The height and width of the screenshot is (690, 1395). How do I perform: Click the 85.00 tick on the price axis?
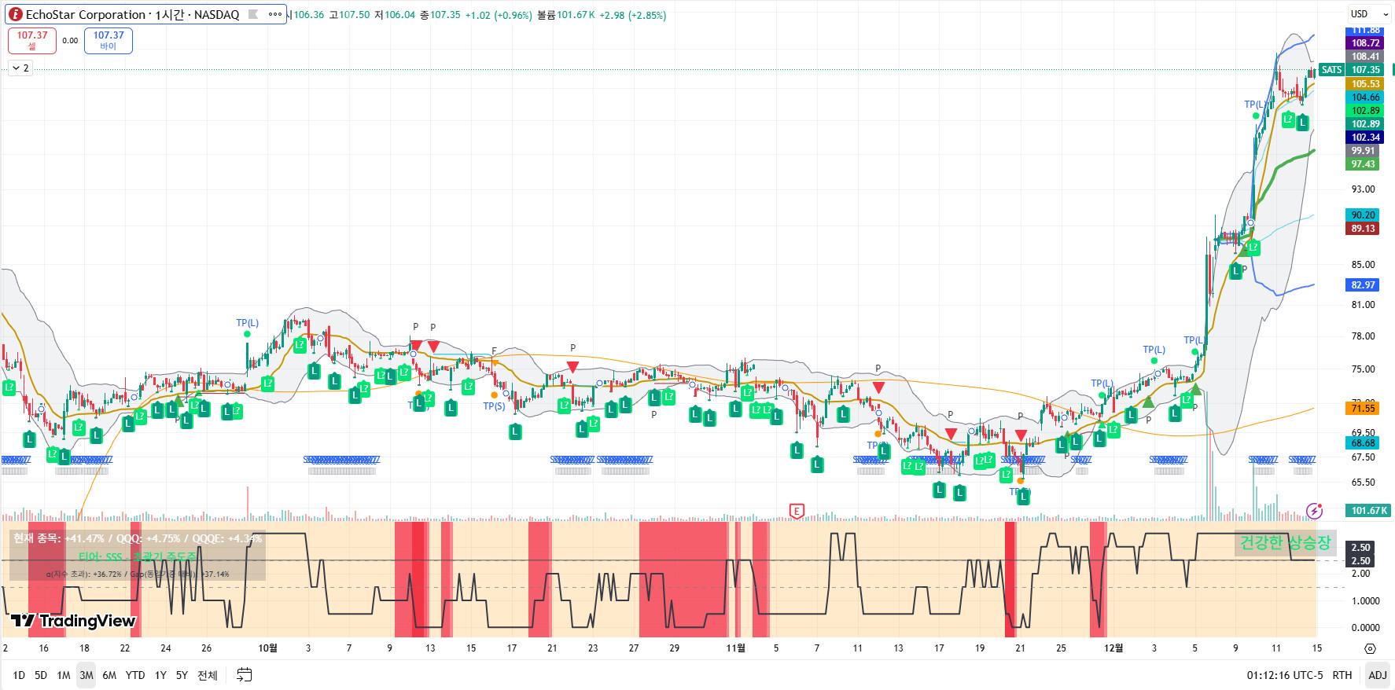1364,265
